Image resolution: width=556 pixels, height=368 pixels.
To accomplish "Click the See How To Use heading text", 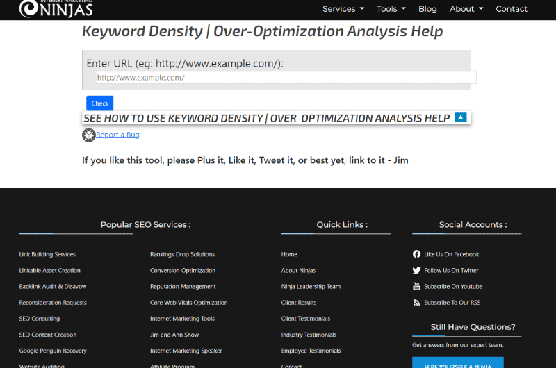I will (x=267, y=118).
